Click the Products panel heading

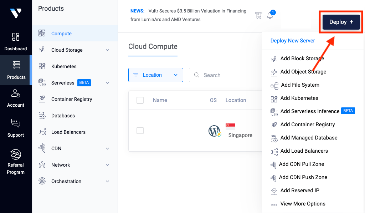point(51,9)
